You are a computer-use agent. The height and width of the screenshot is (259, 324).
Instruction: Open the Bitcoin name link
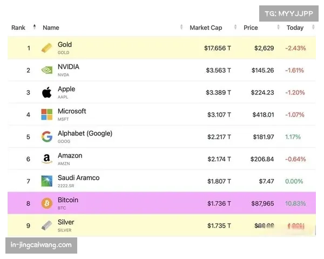(x=68, y=200)
